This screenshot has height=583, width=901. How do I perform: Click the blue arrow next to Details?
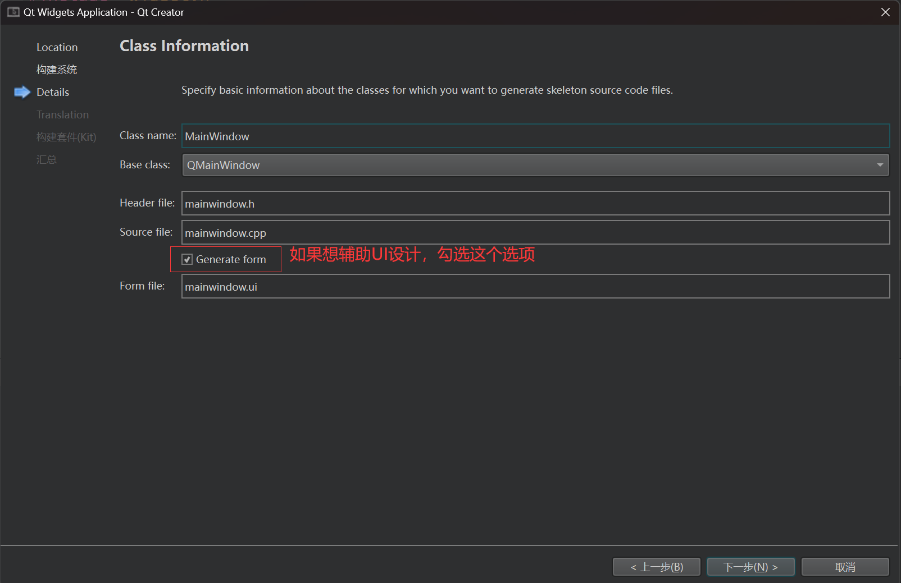click(22, 92)
